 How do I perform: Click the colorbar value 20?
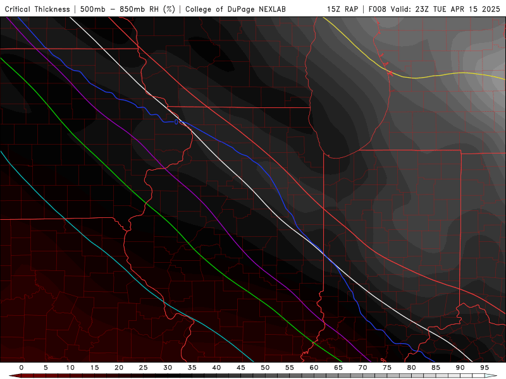click(119, 368)
